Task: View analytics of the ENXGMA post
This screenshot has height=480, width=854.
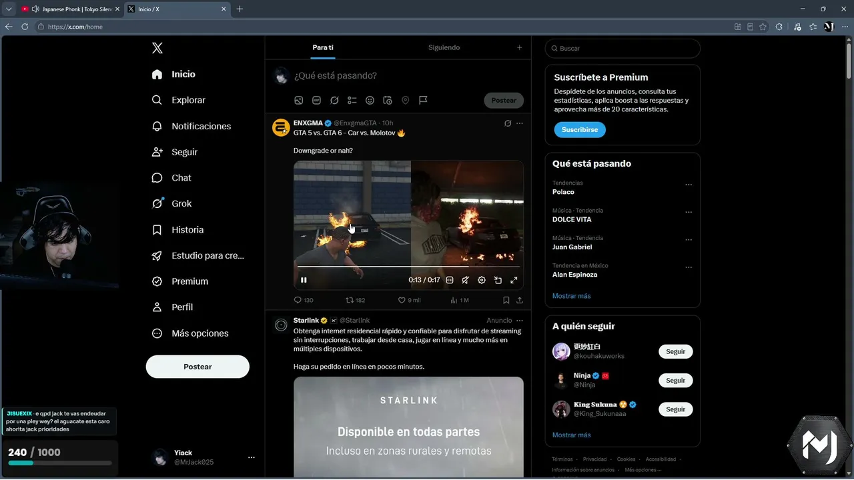Action: point(460,300)
